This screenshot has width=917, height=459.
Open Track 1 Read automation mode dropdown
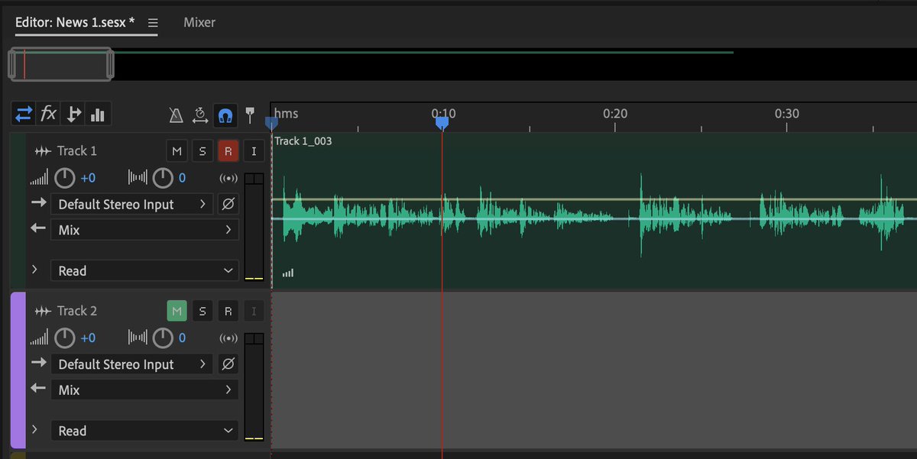[x=144, y=270]
